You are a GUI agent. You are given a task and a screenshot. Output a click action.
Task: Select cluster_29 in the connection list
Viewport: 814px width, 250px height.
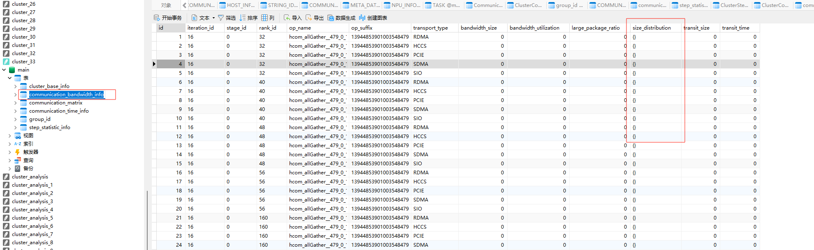[x=23, y=29]
